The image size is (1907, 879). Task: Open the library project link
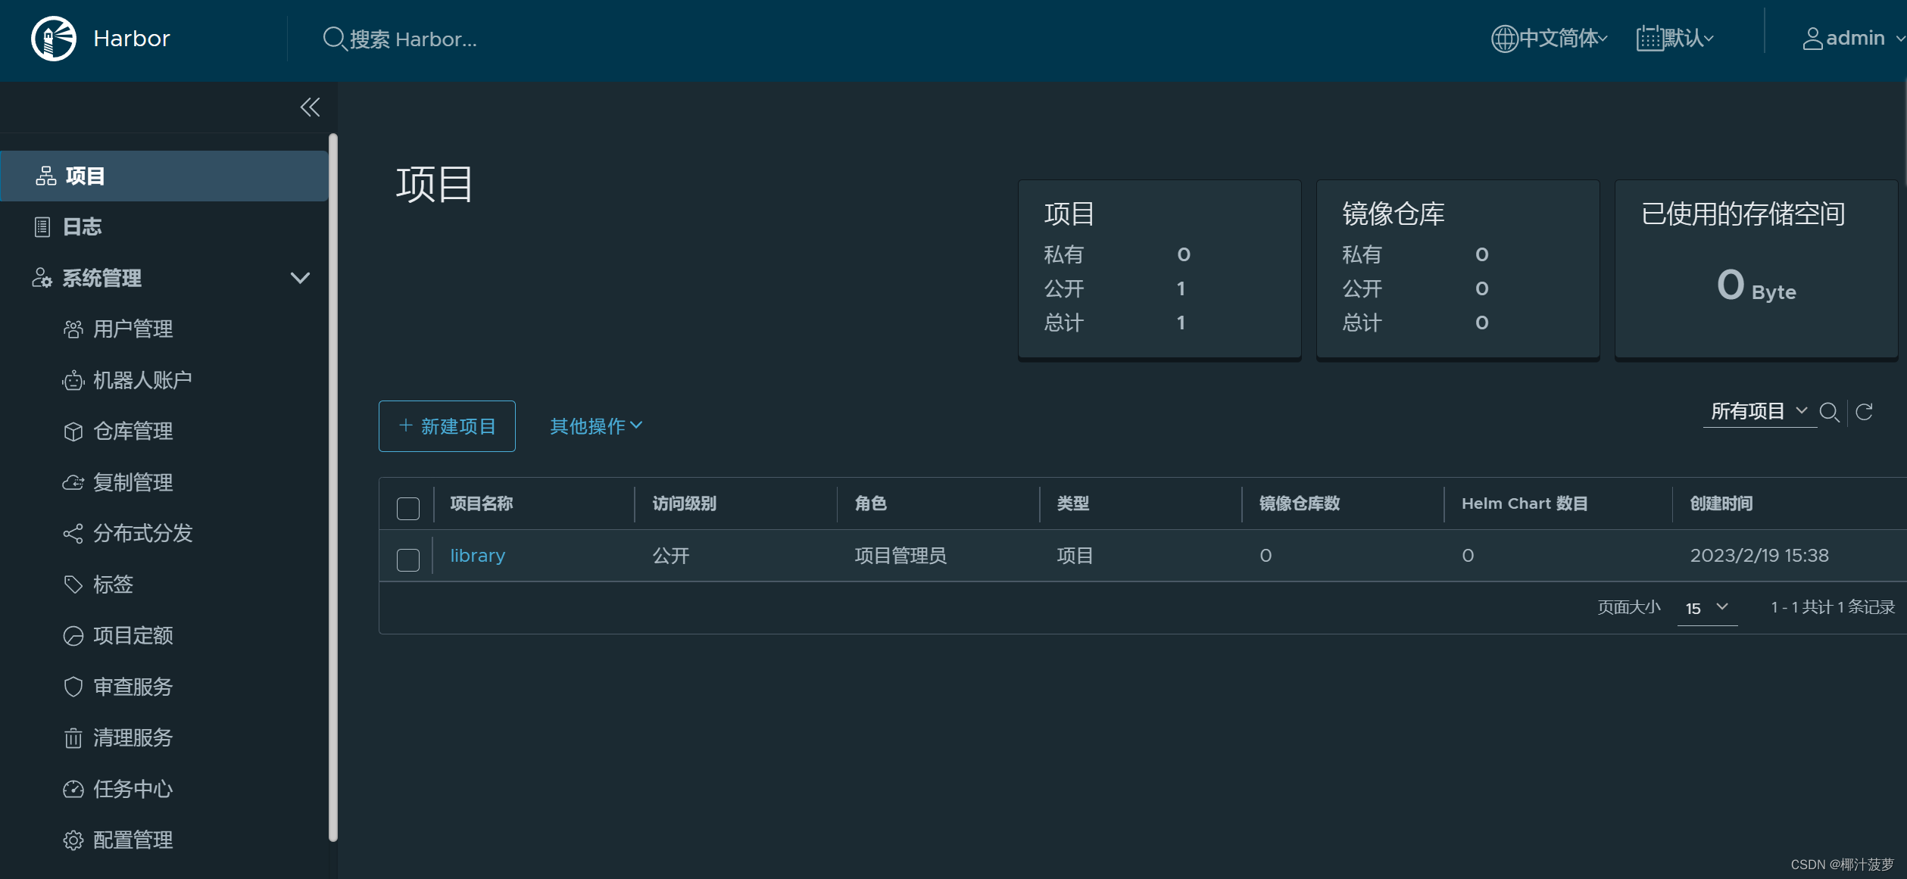477,556
